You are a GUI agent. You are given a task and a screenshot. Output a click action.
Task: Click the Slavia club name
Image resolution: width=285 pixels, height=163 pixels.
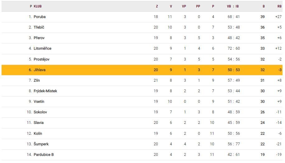[39, 123]
